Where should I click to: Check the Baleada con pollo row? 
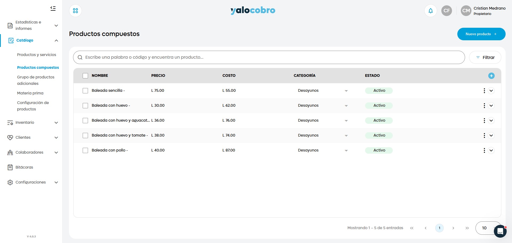[85, 150]
